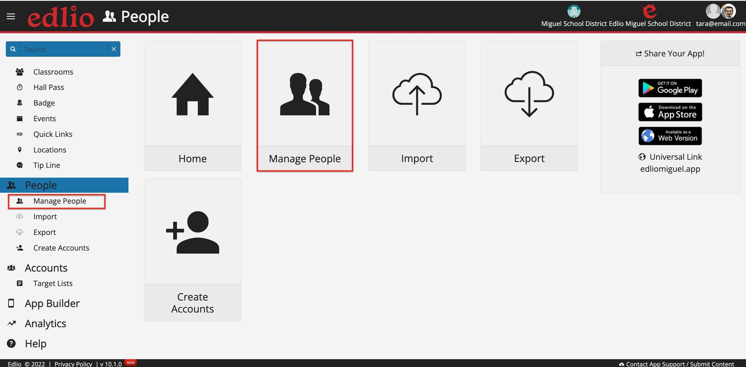The width and height of the screenshot is (746, 367).
Task: Click Miguel School District building icon
Action: click(574, 12)
